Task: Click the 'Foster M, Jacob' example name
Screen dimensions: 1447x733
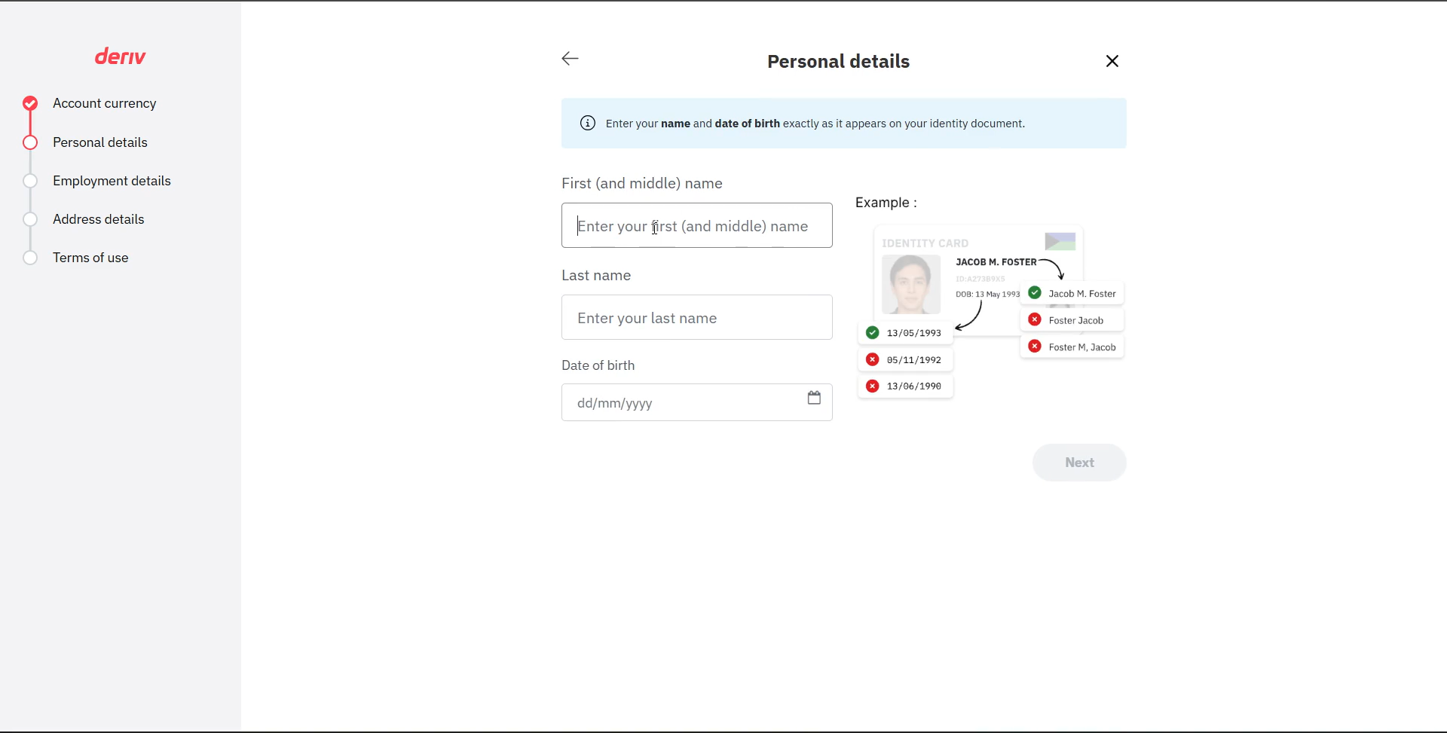Action: click(x=1082, y=347)
